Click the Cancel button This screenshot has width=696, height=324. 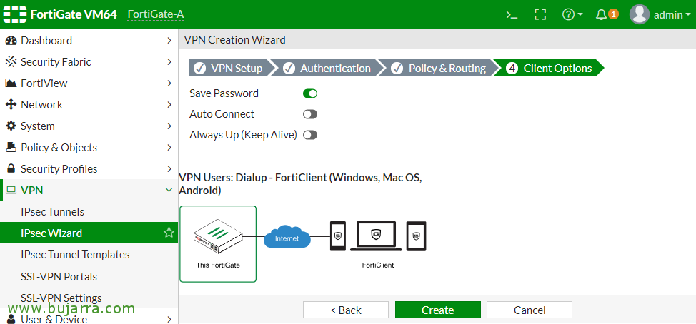(x=529, y=310)
